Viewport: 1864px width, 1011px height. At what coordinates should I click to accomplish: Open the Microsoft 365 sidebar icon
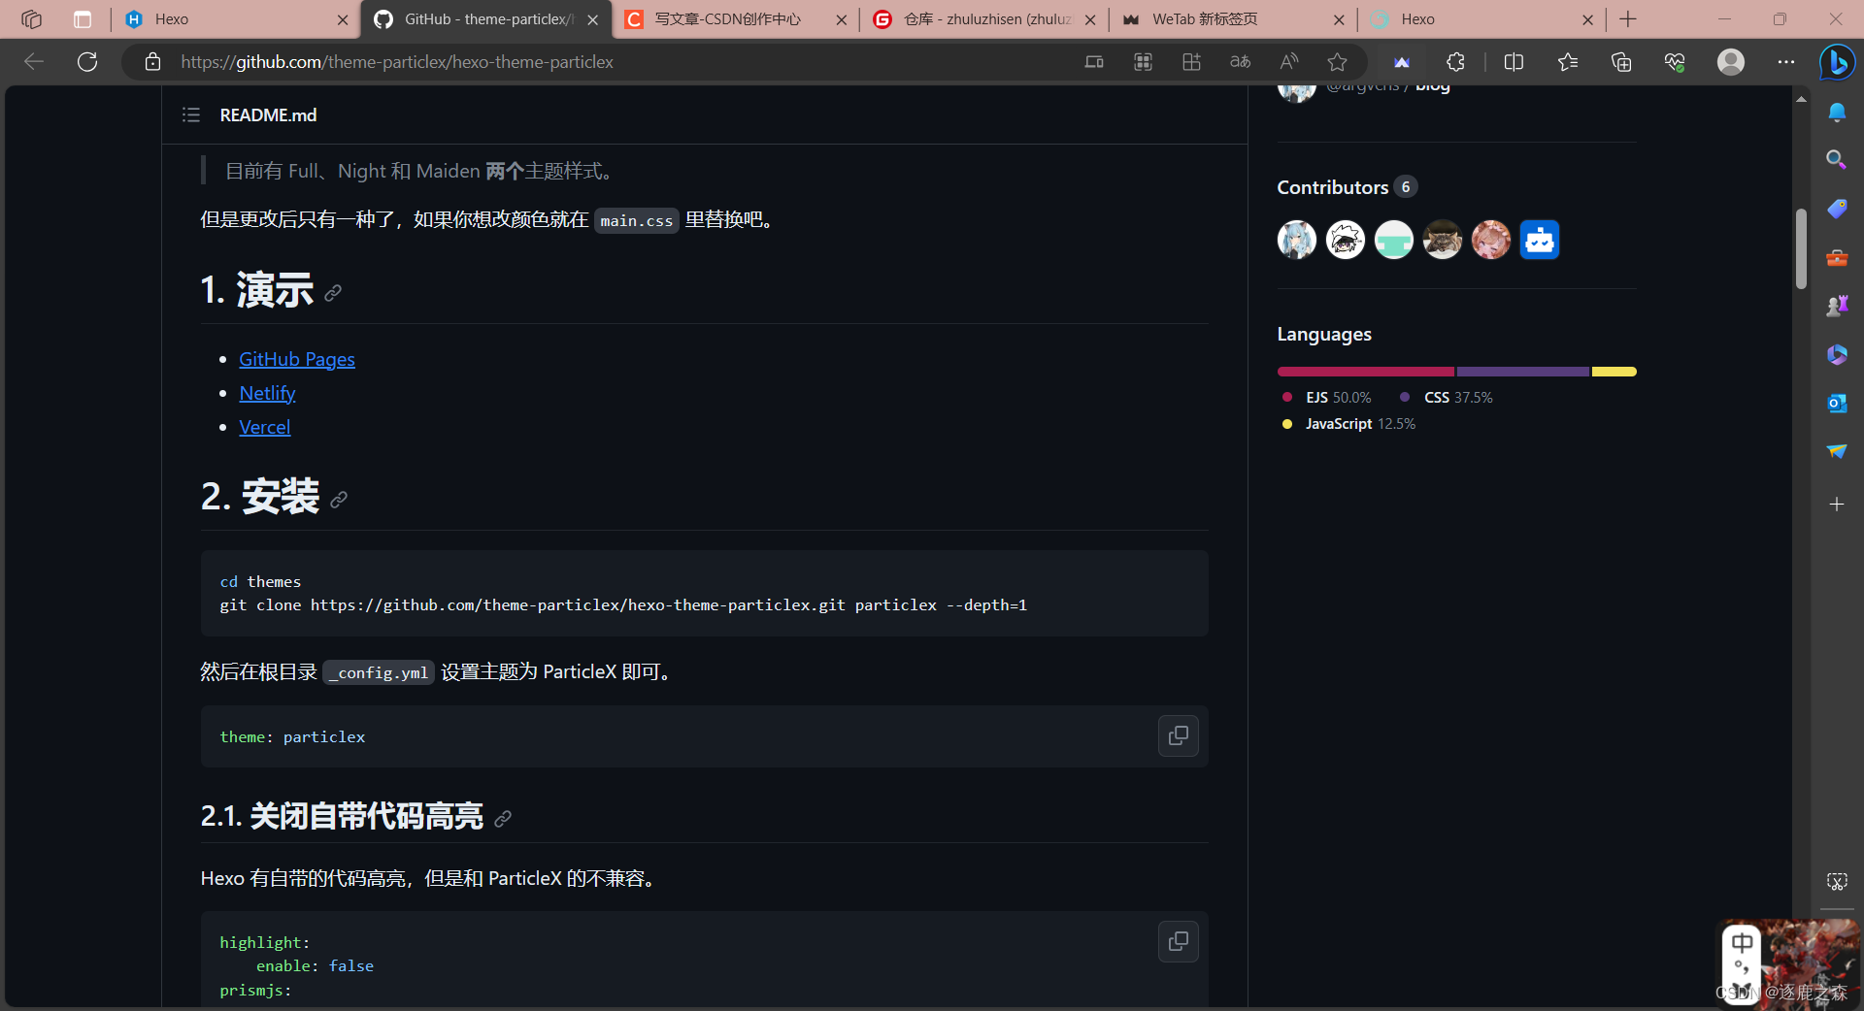[1837, 355]
